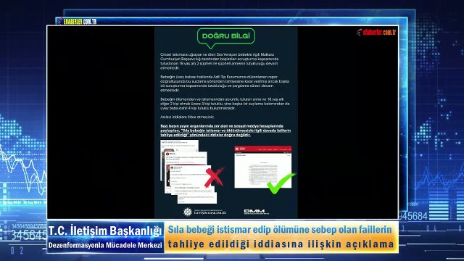Open the stacked social media posts screenshot
The width and height of the screenshot is (464, 261).
pyautogui.click(x=188, y=172)
